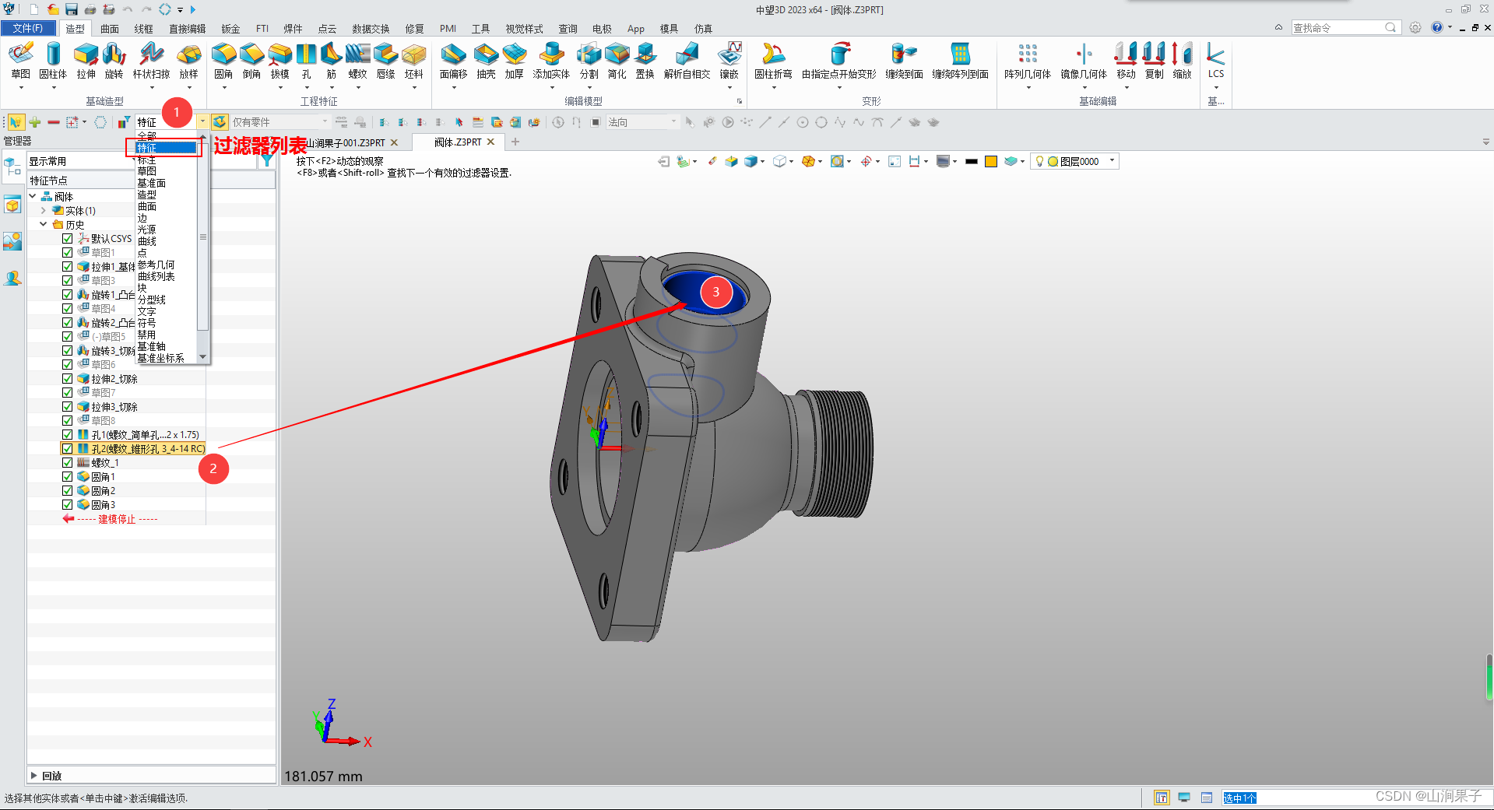Open the LCS coordinate tool
1494x810 pixels.
[x=1216, y=61]
